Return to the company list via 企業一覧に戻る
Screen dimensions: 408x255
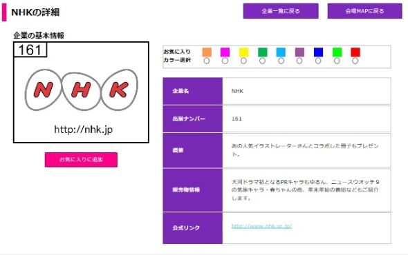[x=281, y=11]
